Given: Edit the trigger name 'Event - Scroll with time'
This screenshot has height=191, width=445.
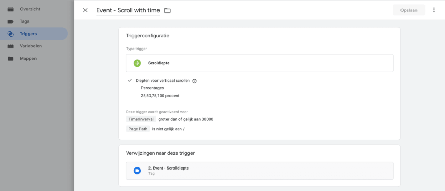Looking at the screenshot, I should coord(128,10).
